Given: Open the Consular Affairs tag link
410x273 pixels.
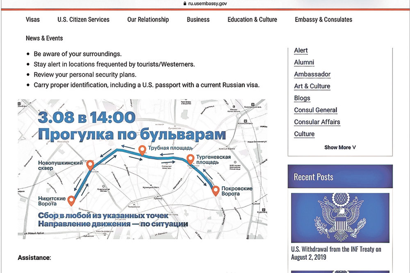Looking at the screenshot, I should coord(317,122).
